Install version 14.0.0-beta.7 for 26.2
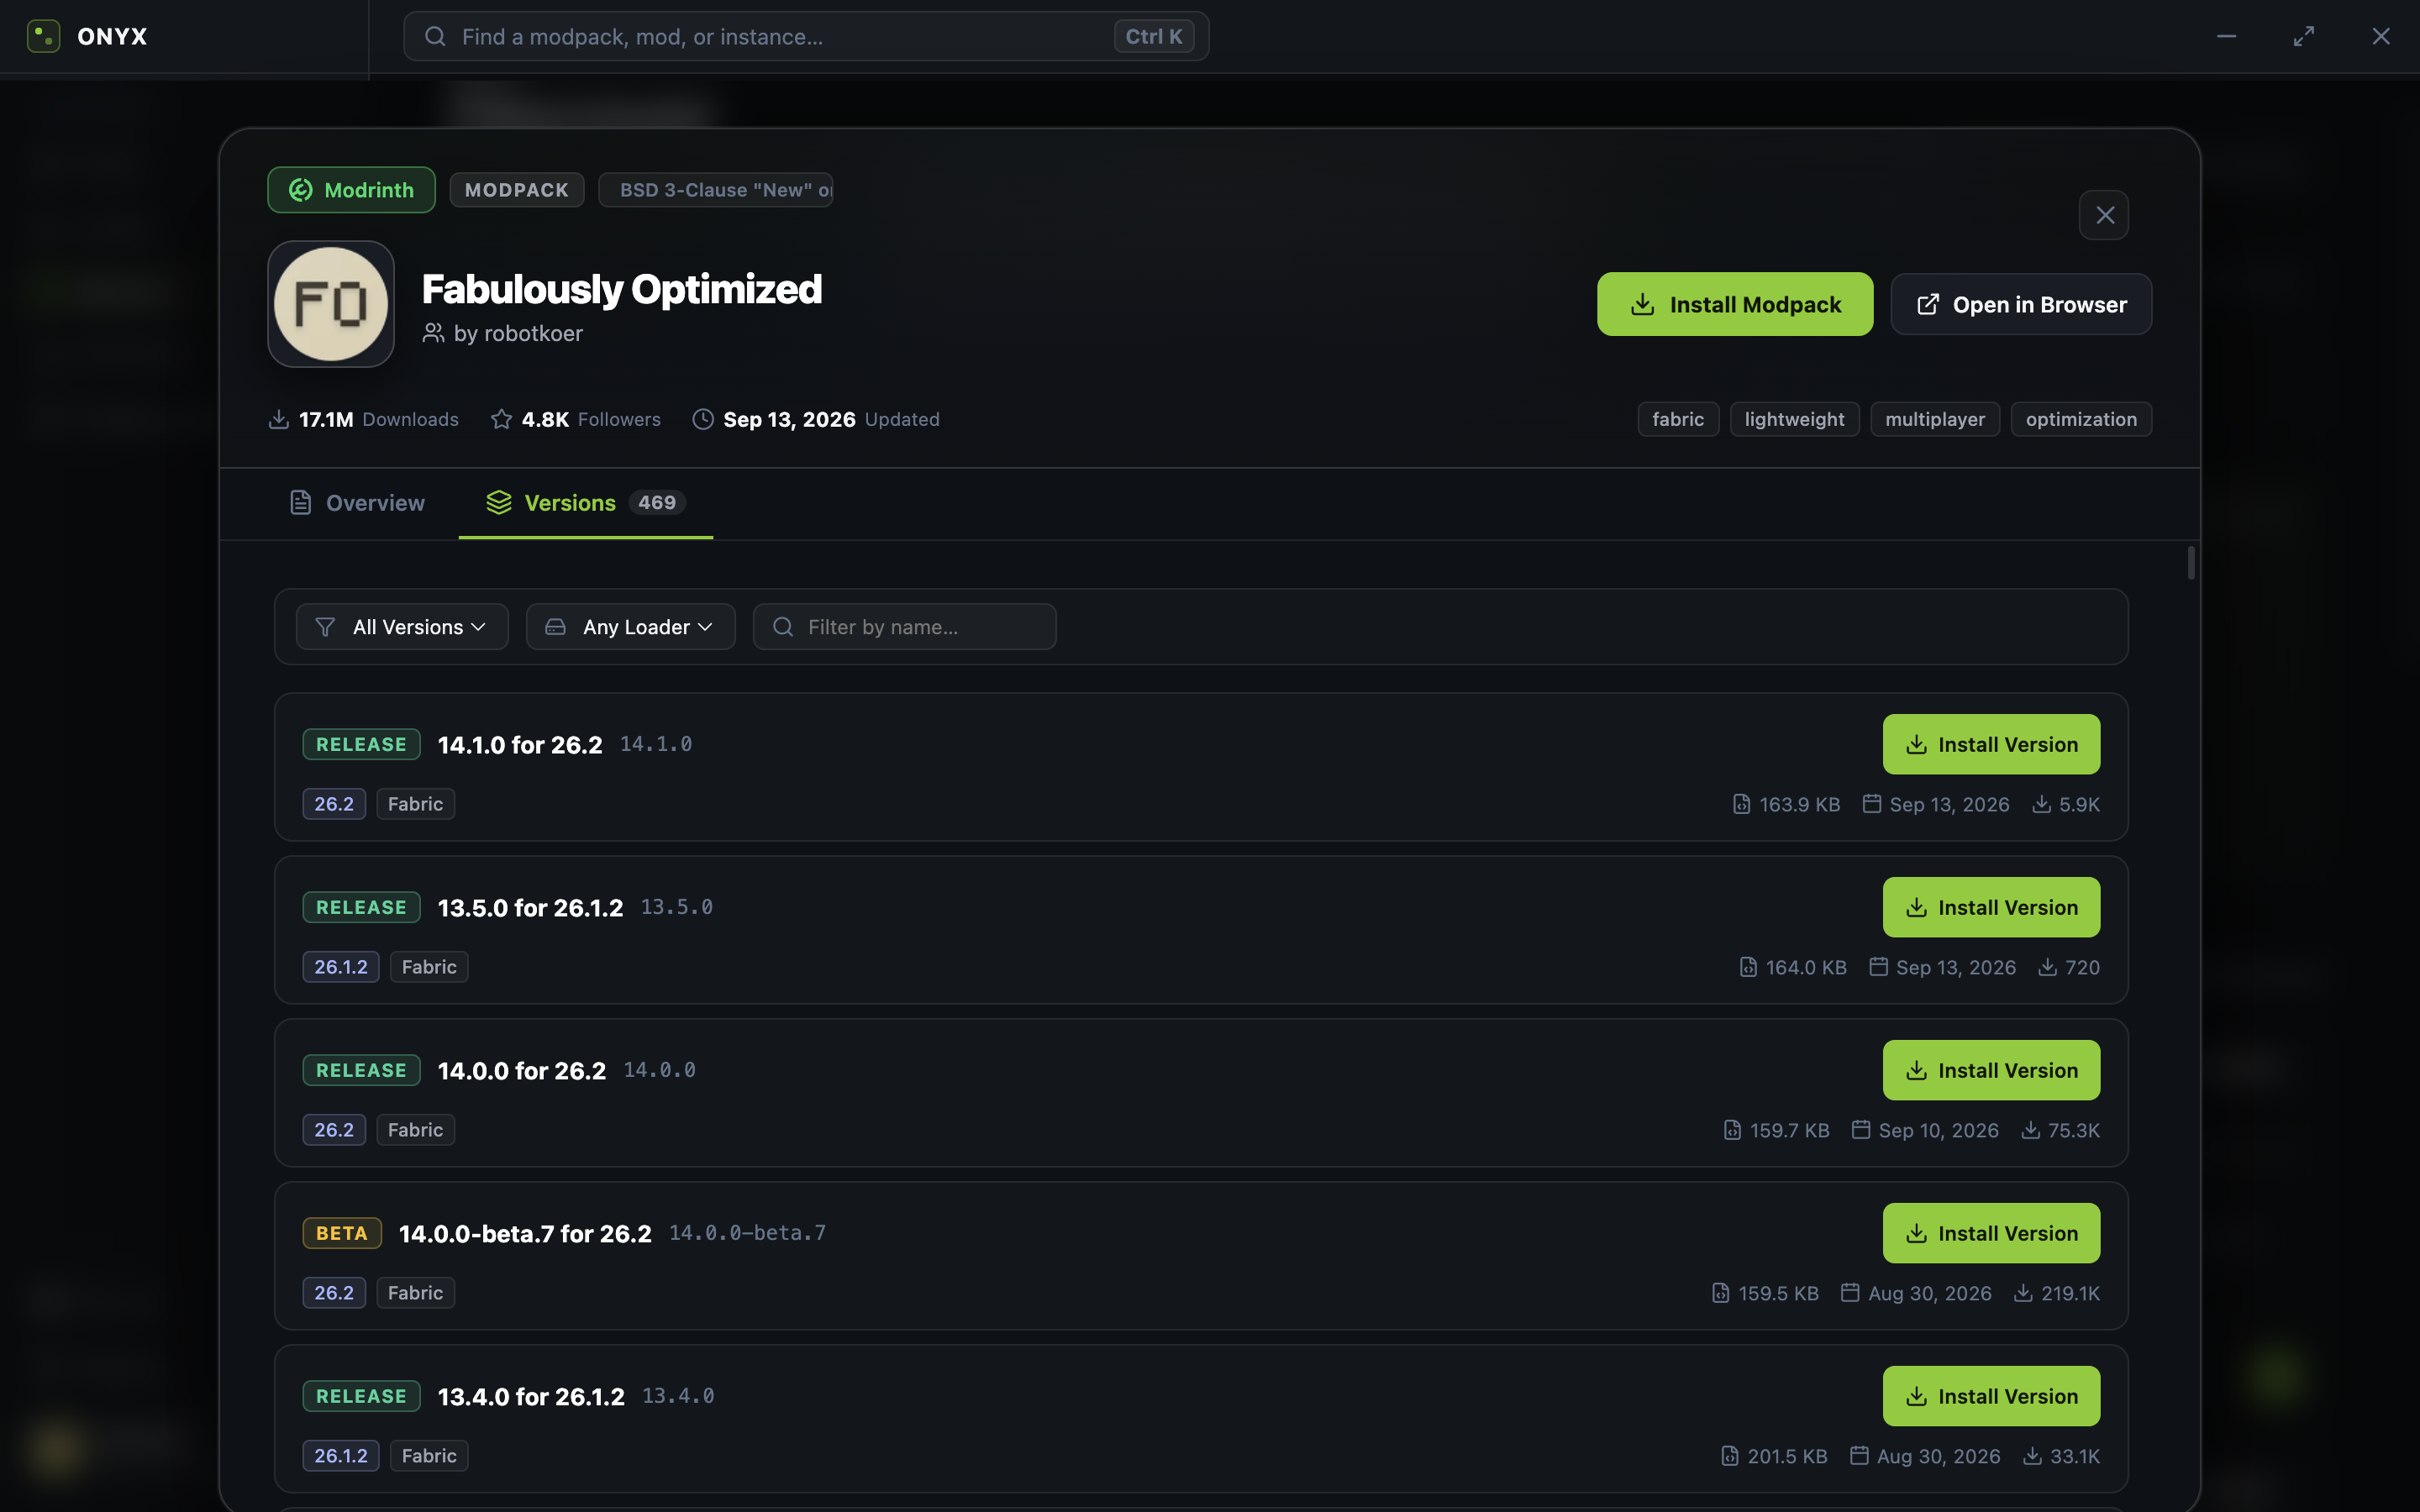The width and height of the screenshot is (2420, 1512). [1991, 1233]
